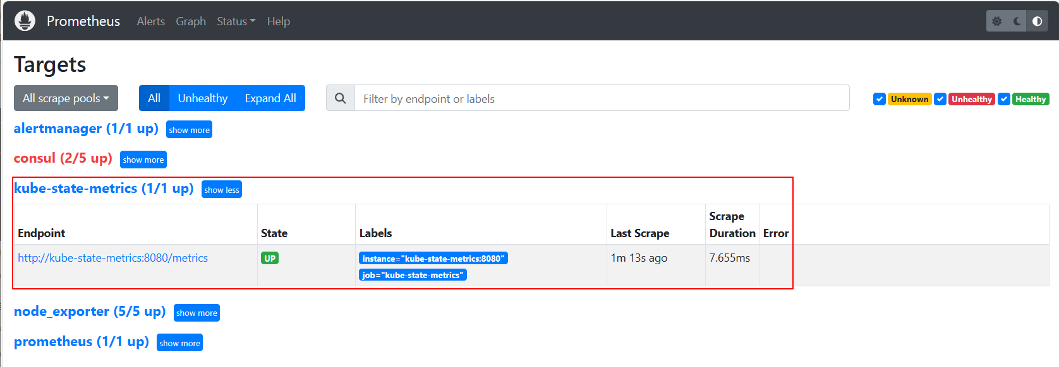Screen dimensions: 1059x367
Task: Expand prometheus pool with show more
Action: coord(179,342)
